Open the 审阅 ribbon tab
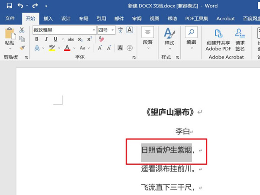This screenshot has width=260, height=195. 136,19
